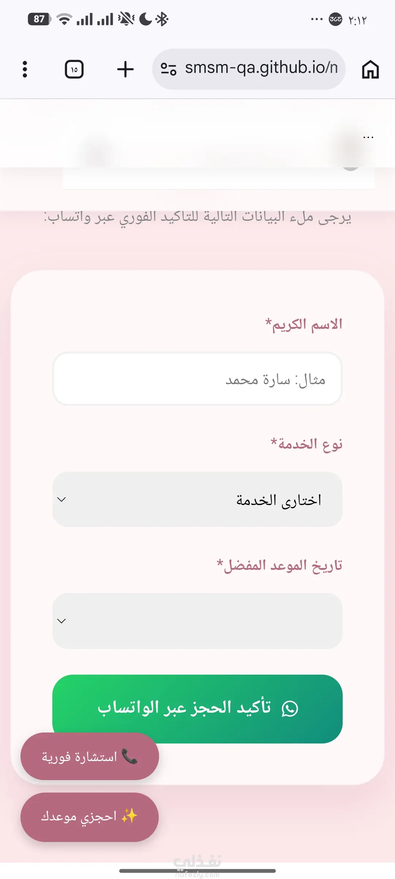Go to the browser home page

370,69
